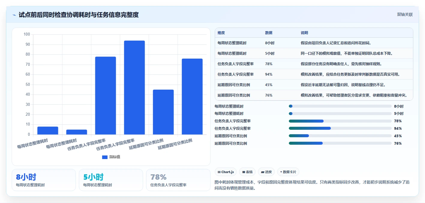The width and height of the screenshot is (425, 203).
Task: Click the 维度 column header
Action: 221,33
